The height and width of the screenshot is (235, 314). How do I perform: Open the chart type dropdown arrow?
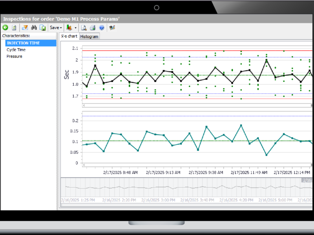[75, 27]
